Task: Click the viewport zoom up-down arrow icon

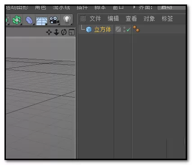Action: (57, 32)
